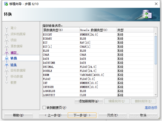The height and width of the screenshot is (121, 162).
Task: Sort by Oracle 数据类型 column header
Action: [98, 30]
